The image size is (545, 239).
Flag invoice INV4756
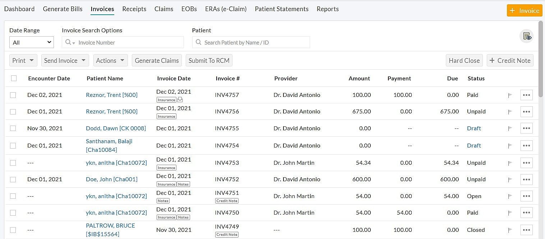tap(509, 112)
